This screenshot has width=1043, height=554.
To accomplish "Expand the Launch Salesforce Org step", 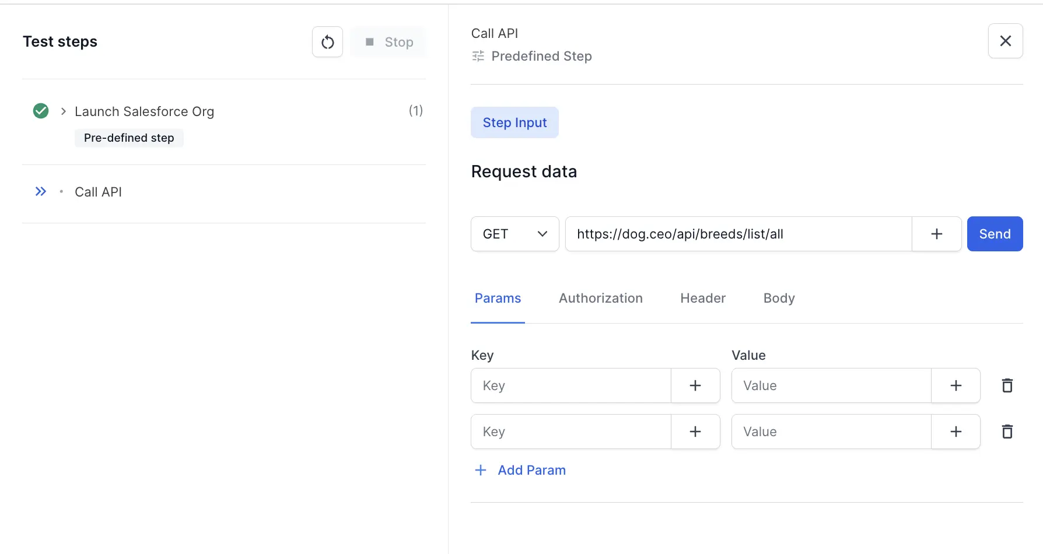I will (62, 111).
